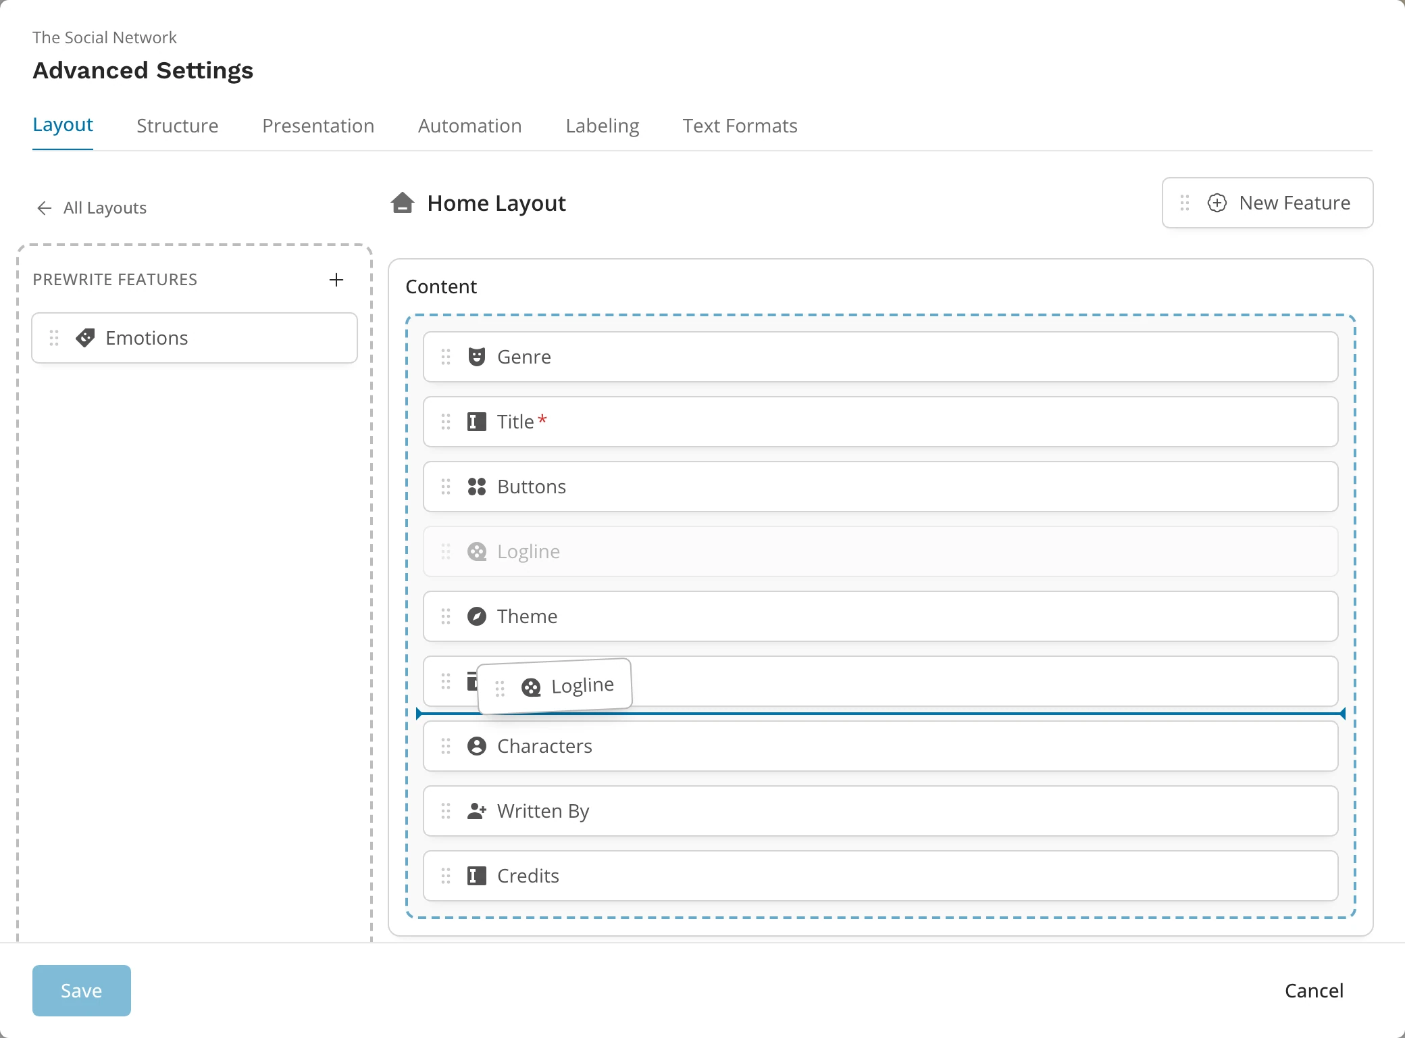Image resolution: width=1405 pixels, height=1038 pixels.
Task: Select the Written By feature row
Action: tap(881, 811)
